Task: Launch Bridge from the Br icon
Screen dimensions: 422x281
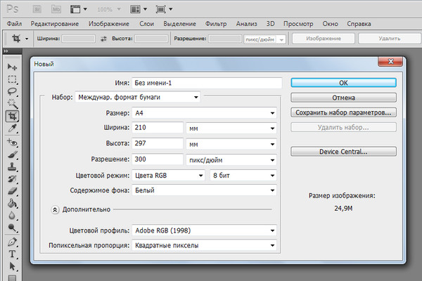Action: pos(37,9)
